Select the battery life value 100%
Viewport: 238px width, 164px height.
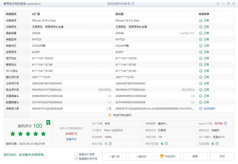point(108,137)
